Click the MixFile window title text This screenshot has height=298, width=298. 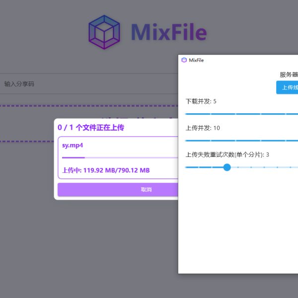(x=196, y=60)
